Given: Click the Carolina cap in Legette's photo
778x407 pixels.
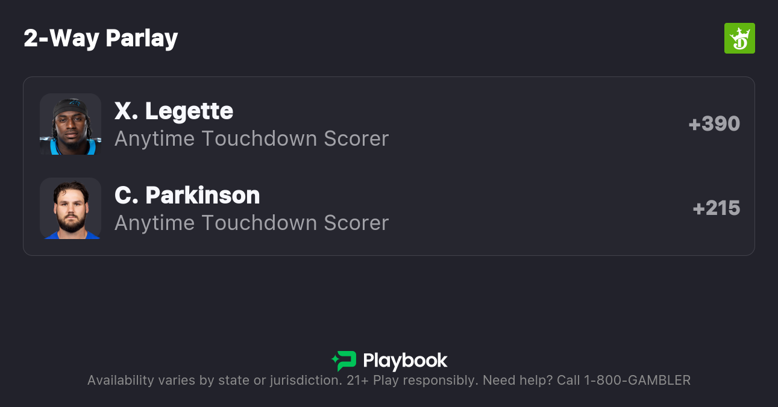Looking at the screenshot, I should [x=71, y=107].
